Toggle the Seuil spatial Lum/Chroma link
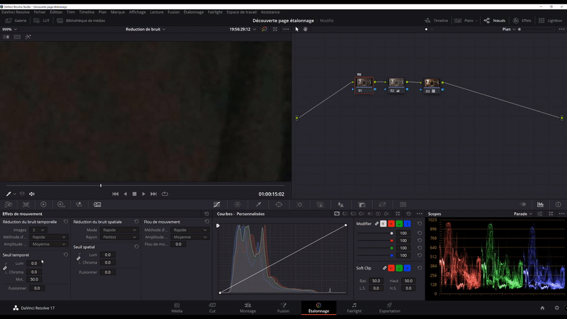The height and width of the screenshot is (319, 567). (x=78, y=258)
